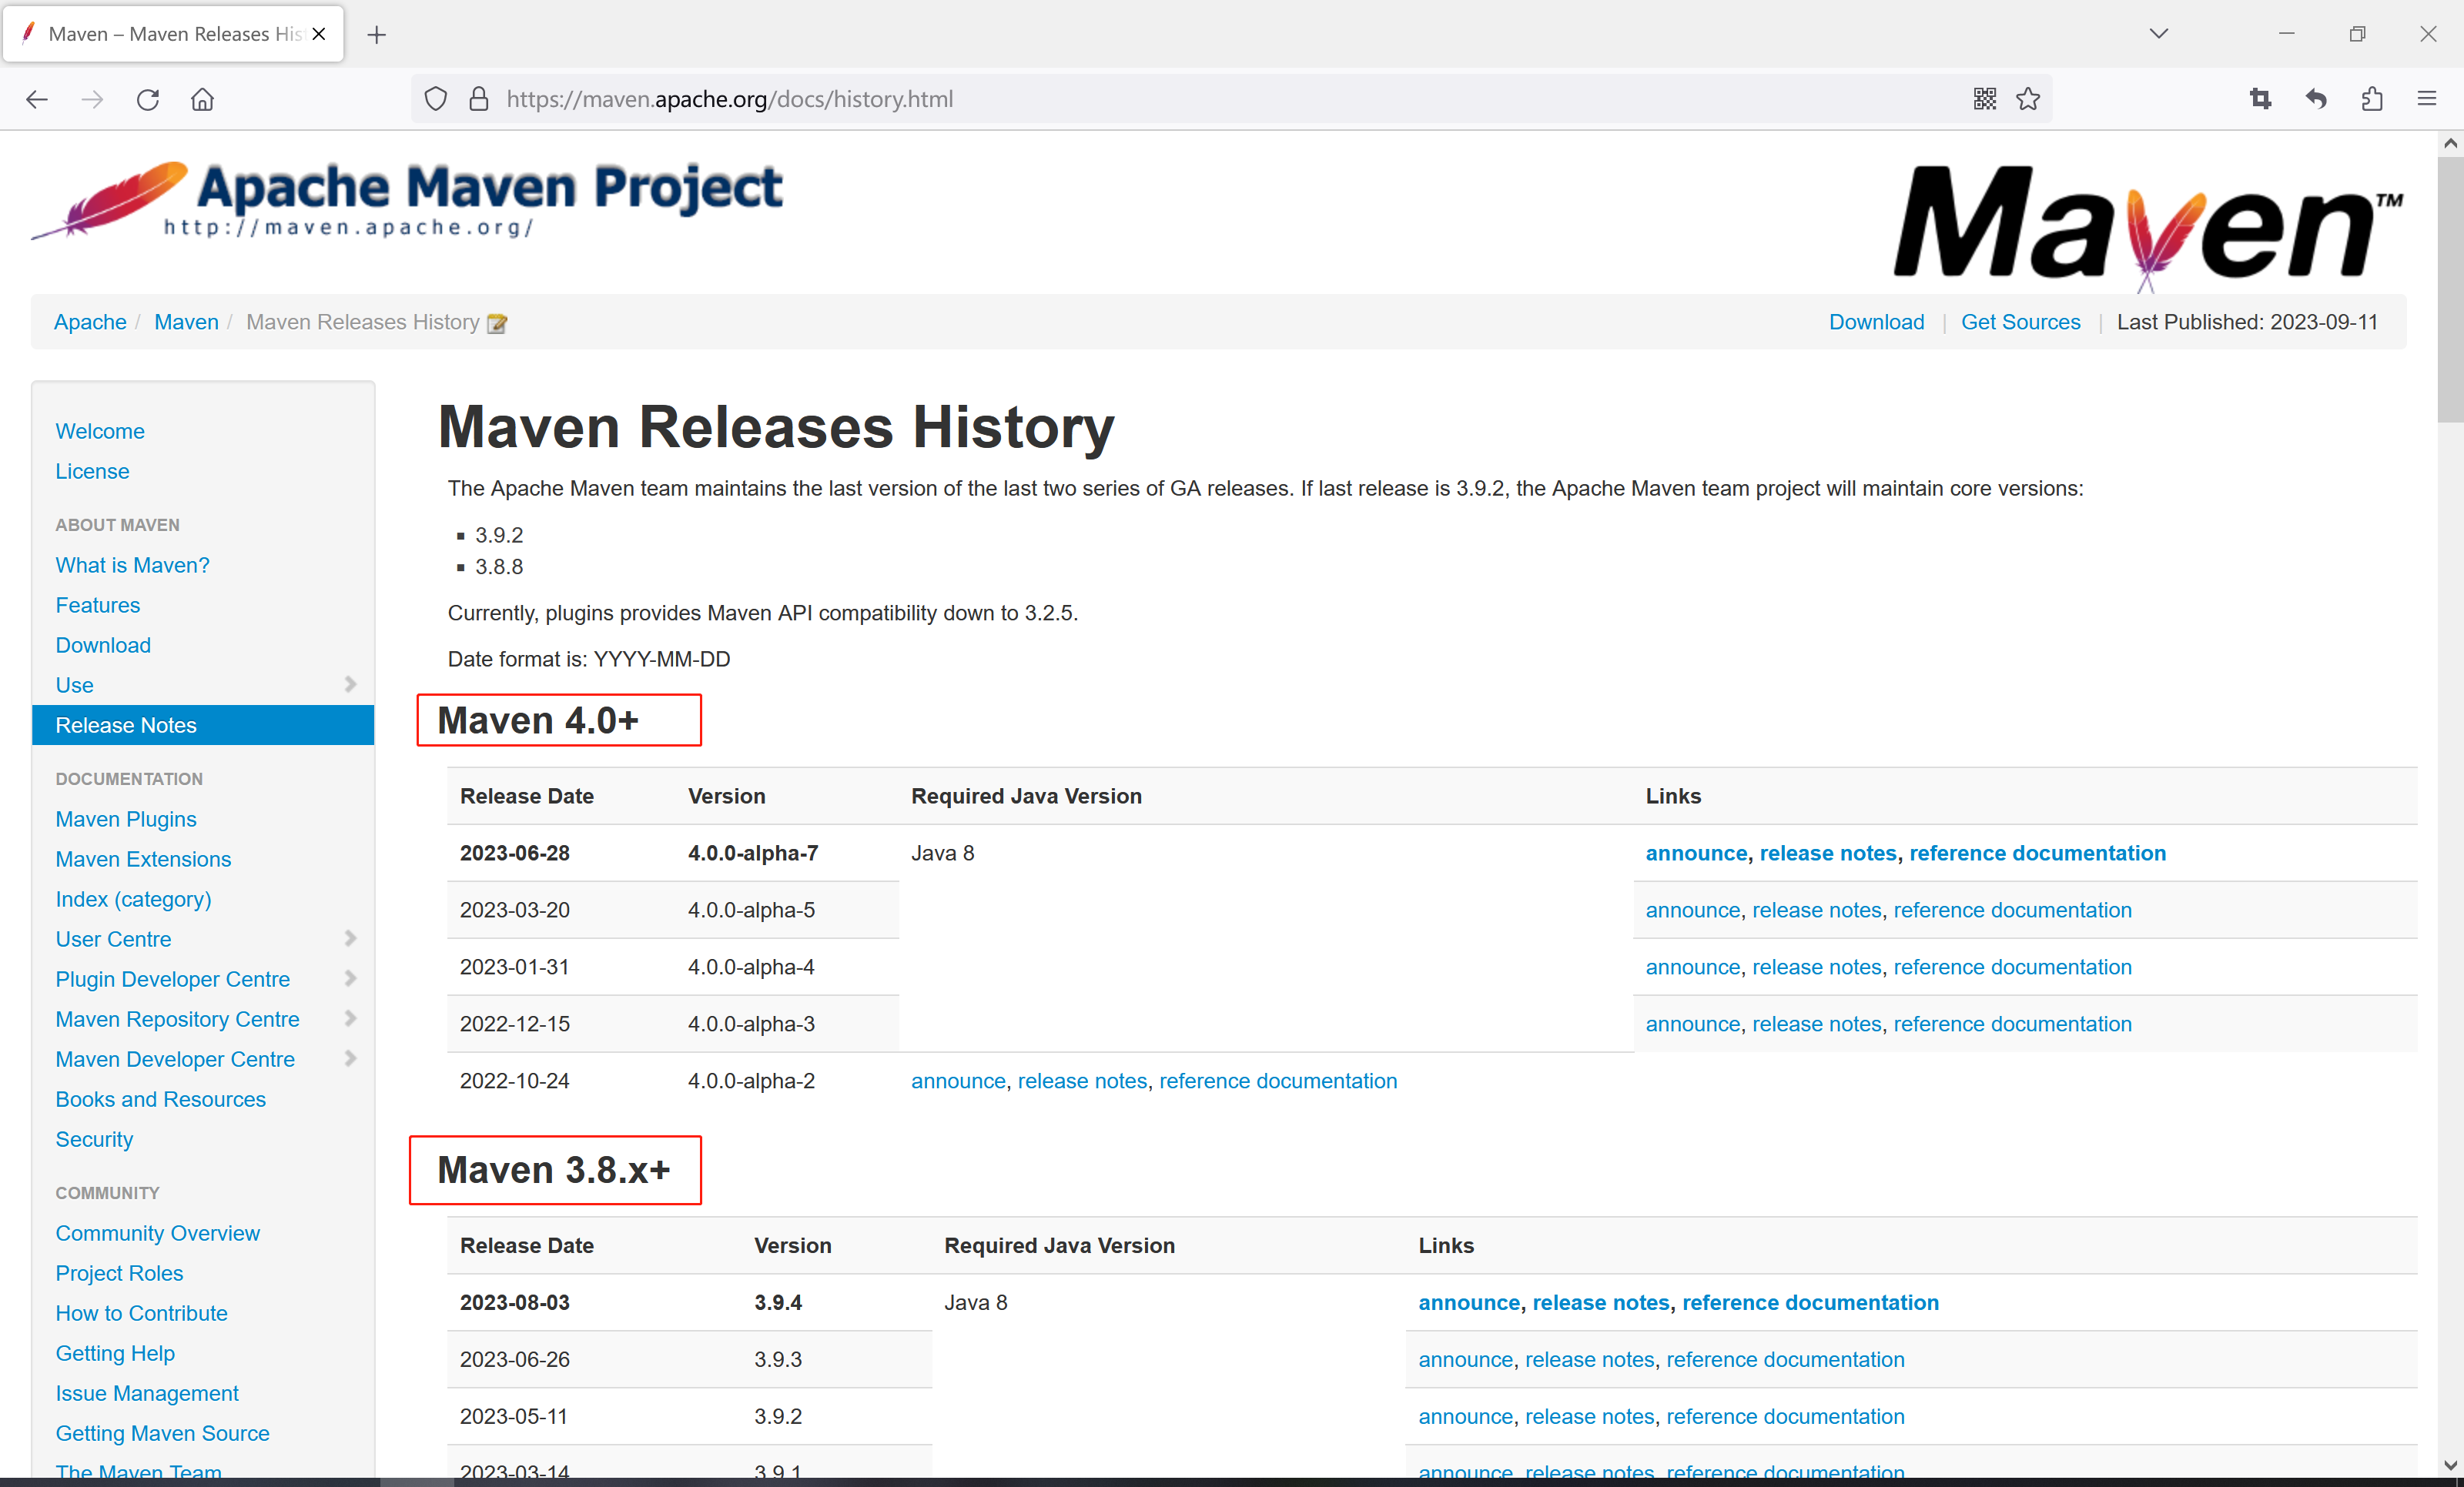Open the list all tabs chevron
Viewport: 2464px width, 1487px height.
pos(2159,34)
